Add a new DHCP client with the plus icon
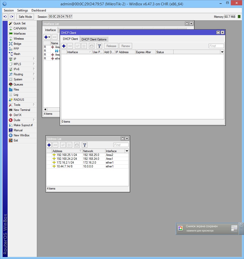This screenshot has width=244, height=259. point(64,46)
